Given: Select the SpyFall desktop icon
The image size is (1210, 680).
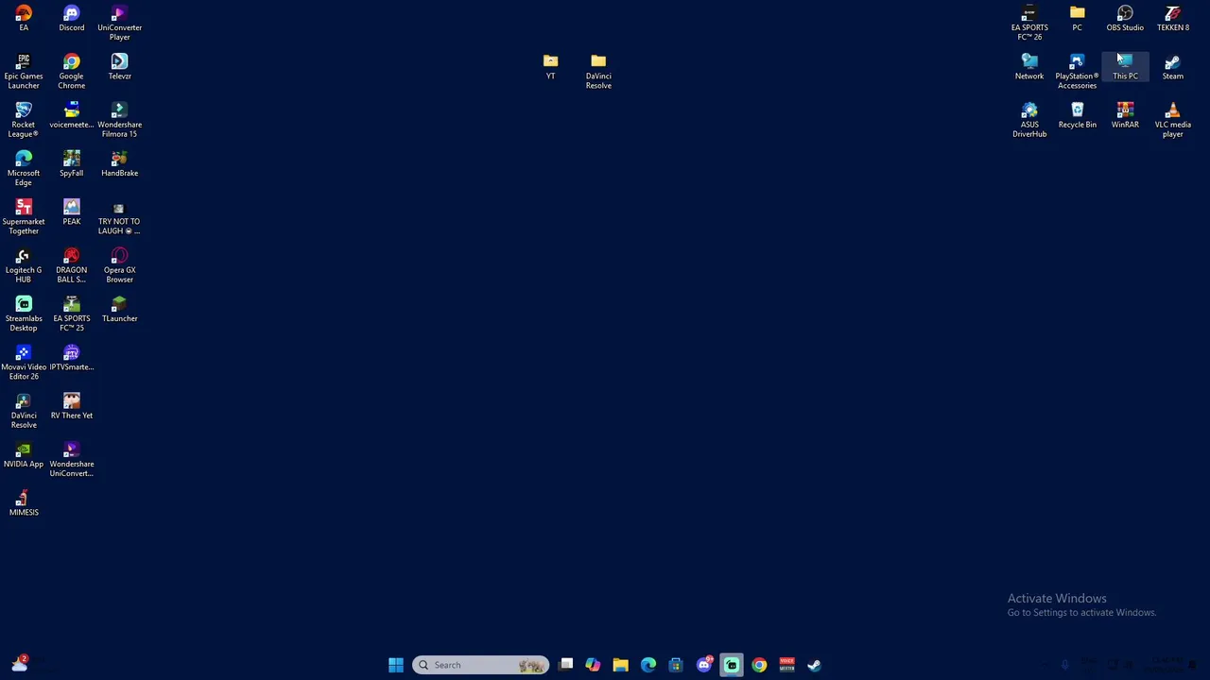Looking at the screenshot, I should [x=71, y=163].
